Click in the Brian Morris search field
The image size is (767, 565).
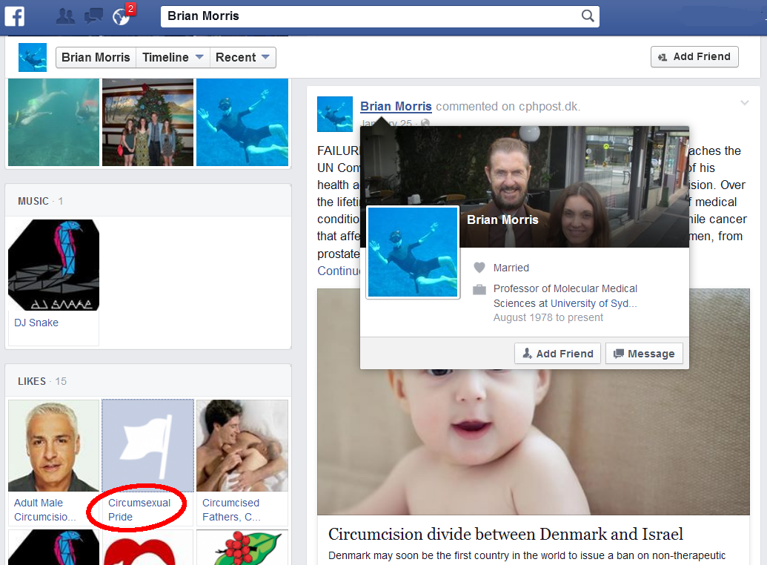coord(371,16)
